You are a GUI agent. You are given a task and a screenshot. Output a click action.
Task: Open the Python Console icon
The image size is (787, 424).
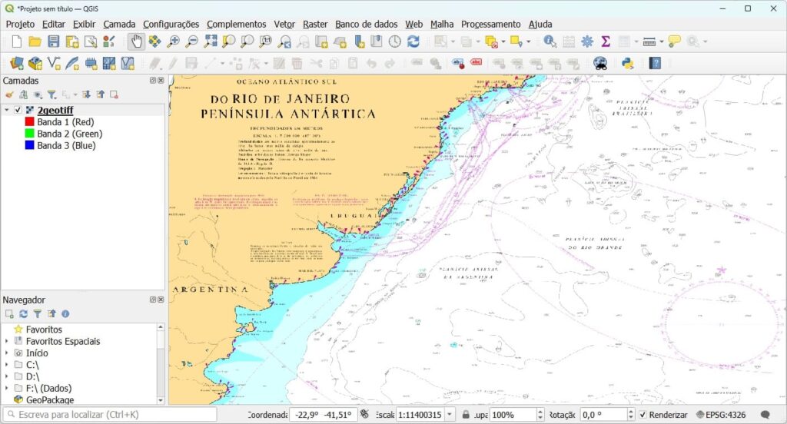click(627, 63)
